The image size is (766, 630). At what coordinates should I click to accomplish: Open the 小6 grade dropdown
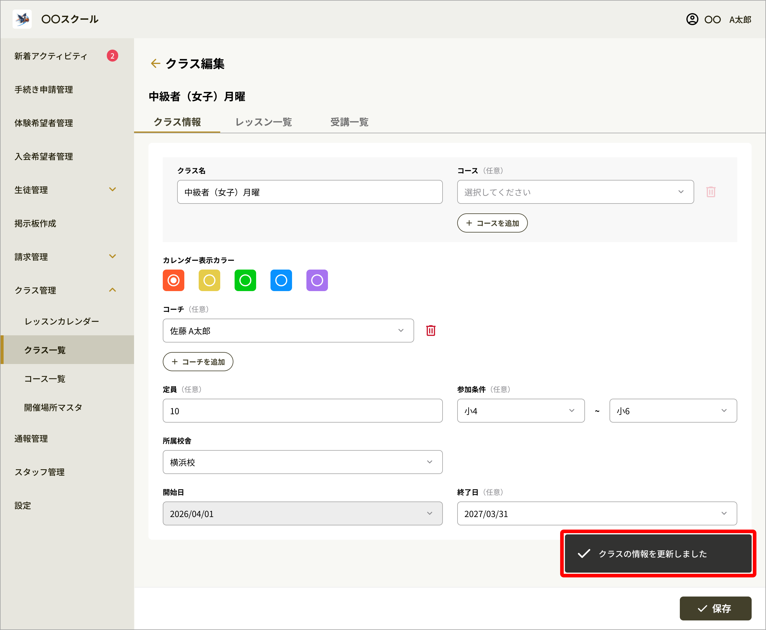tap(673, 411)
